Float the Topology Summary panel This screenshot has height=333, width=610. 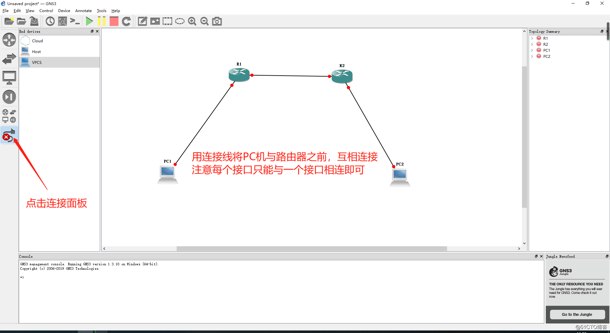602,31
